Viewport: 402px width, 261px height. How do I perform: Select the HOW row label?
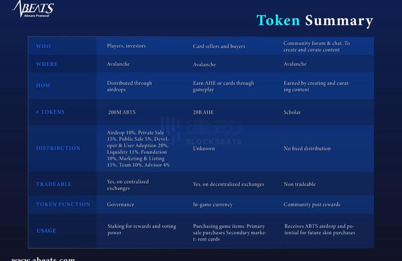(43, 86)
